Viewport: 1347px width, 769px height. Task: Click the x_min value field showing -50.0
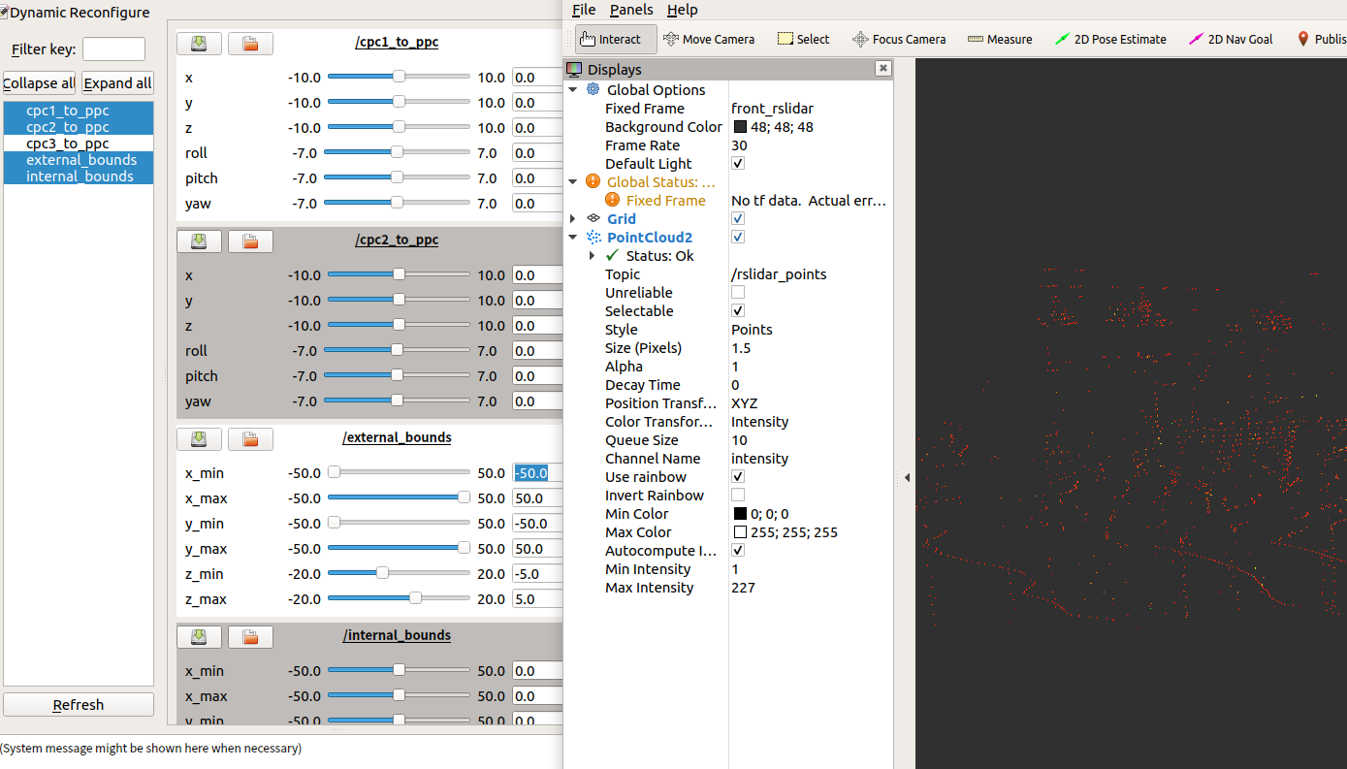[x=537, y=473]
